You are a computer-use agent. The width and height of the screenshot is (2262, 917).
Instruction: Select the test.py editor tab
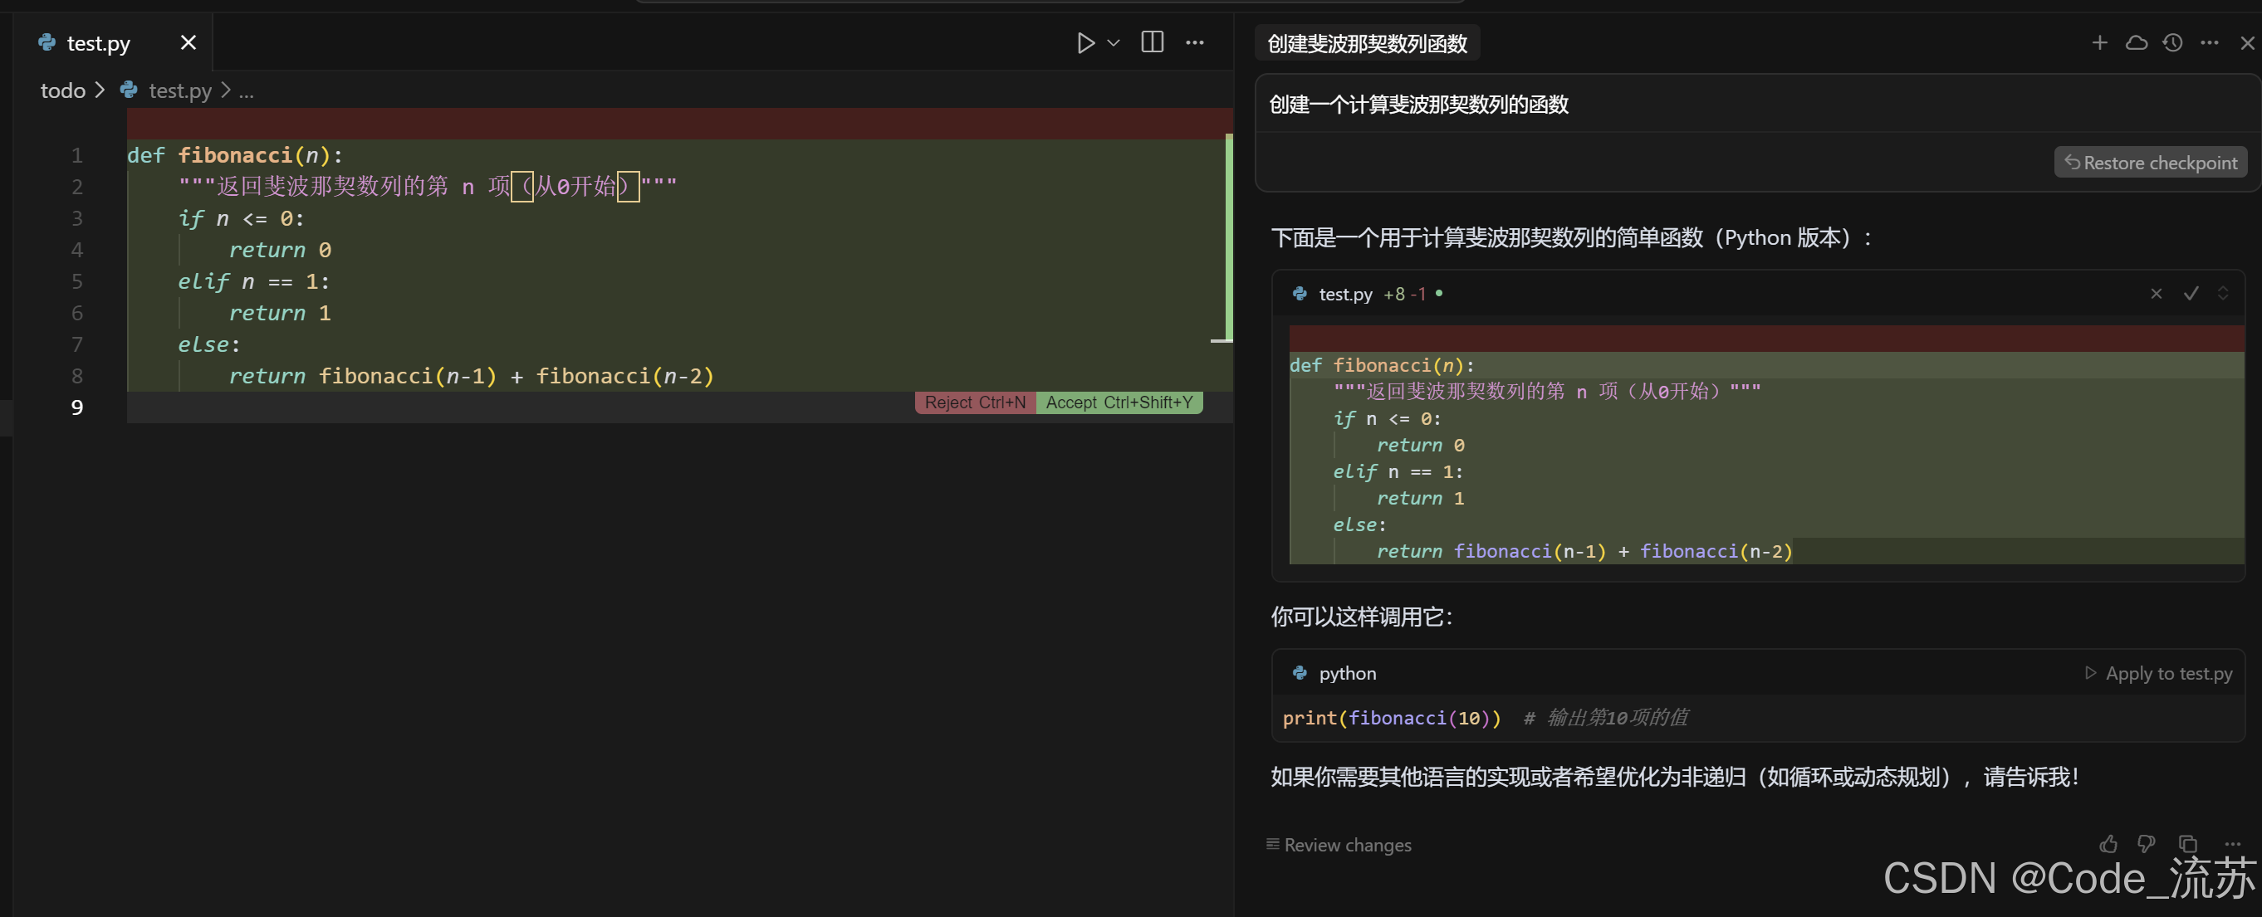97,43
